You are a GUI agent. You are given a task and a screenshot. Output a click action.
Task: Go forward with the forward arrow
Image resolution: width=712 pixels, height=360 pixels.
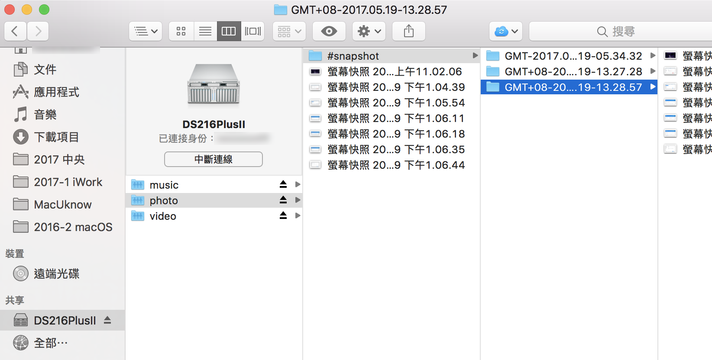click(x=38, y=31)
